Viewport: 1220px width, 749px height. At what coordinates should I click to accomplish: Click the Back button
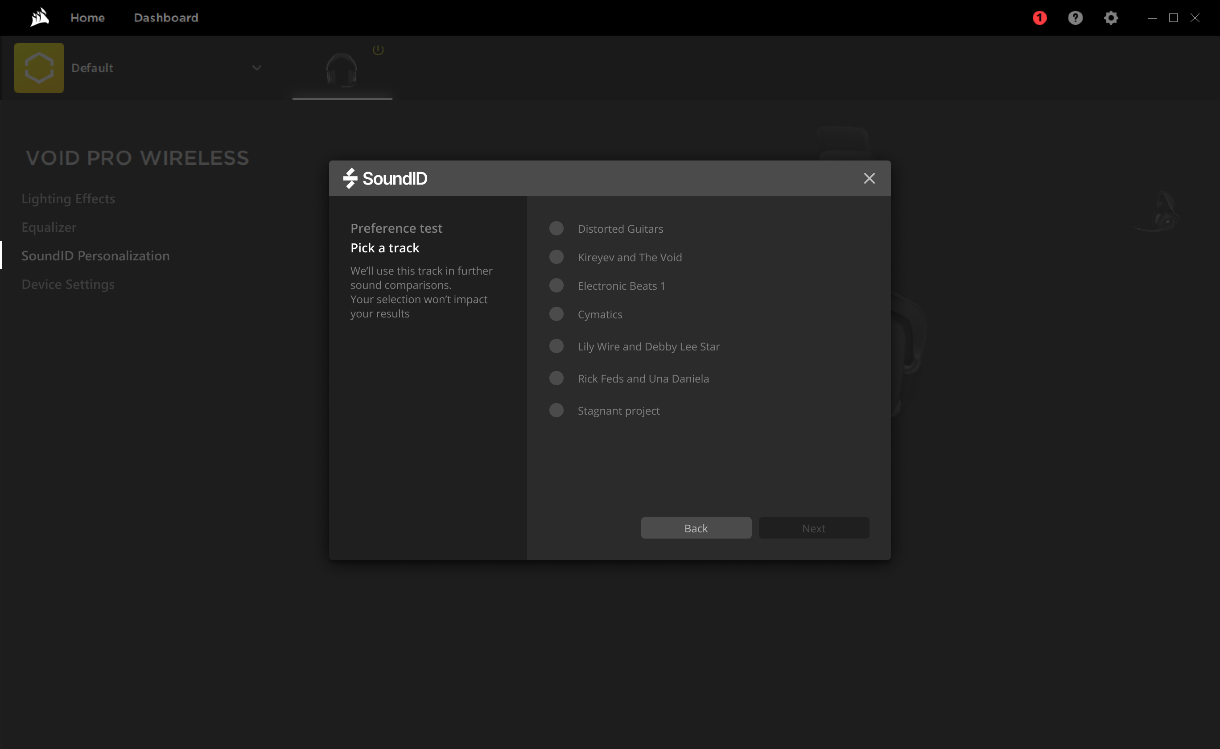[x=696, y=528]
